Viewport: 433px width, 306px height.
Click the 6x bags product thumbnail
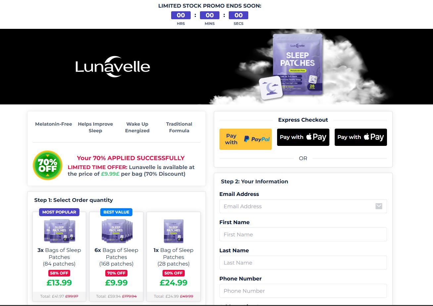(x=117, y=231)
